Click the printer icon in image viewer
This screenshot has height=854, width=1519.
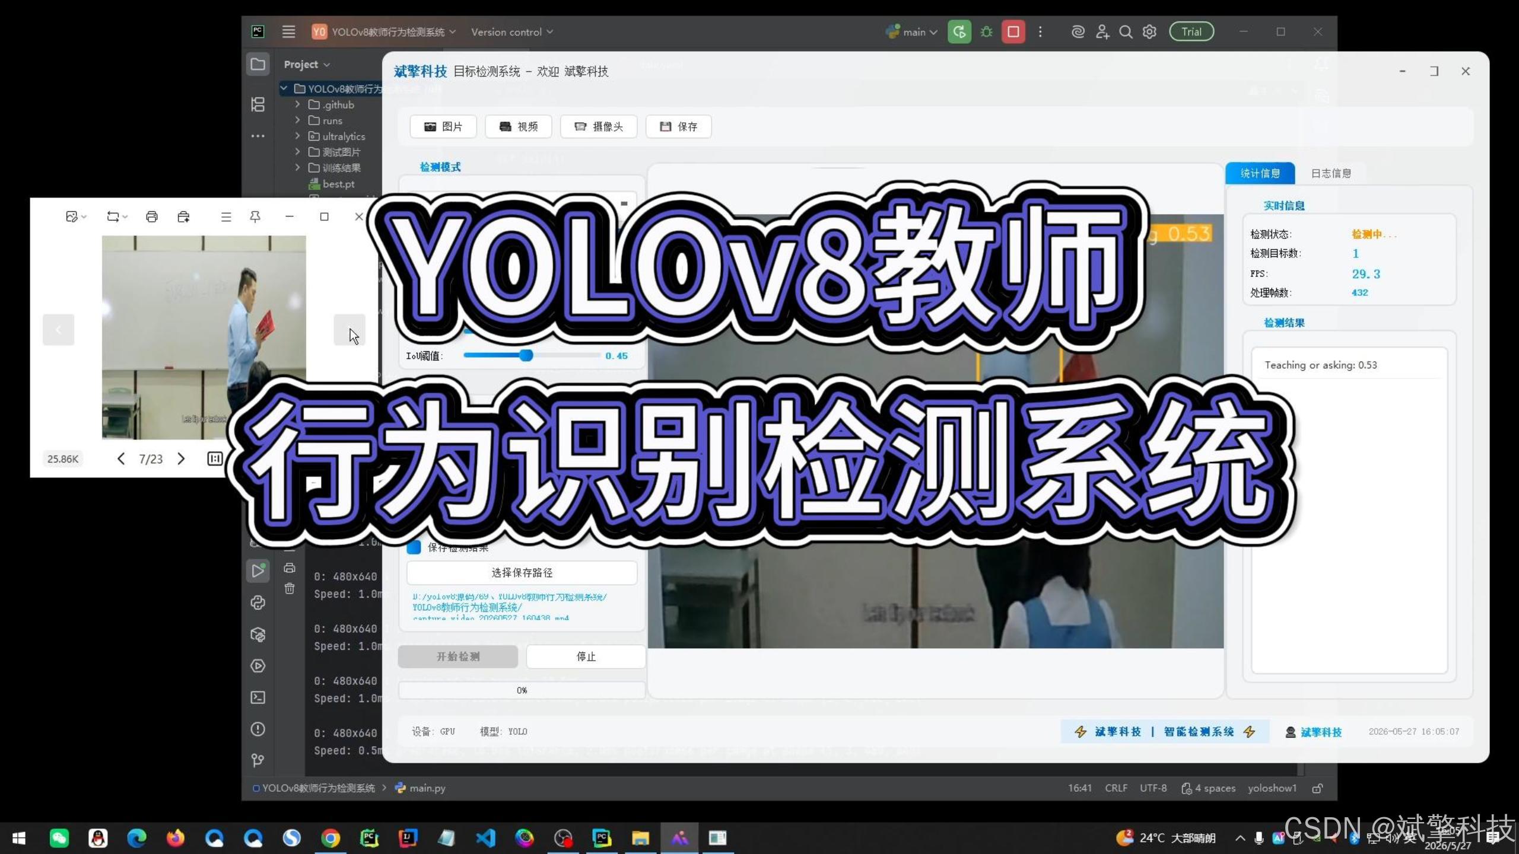(152, 217)
